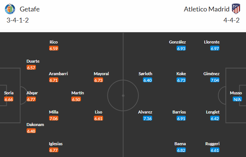Click Milla's 7.06 rating badge
The image size is (246, 157).
coord(54,119)
